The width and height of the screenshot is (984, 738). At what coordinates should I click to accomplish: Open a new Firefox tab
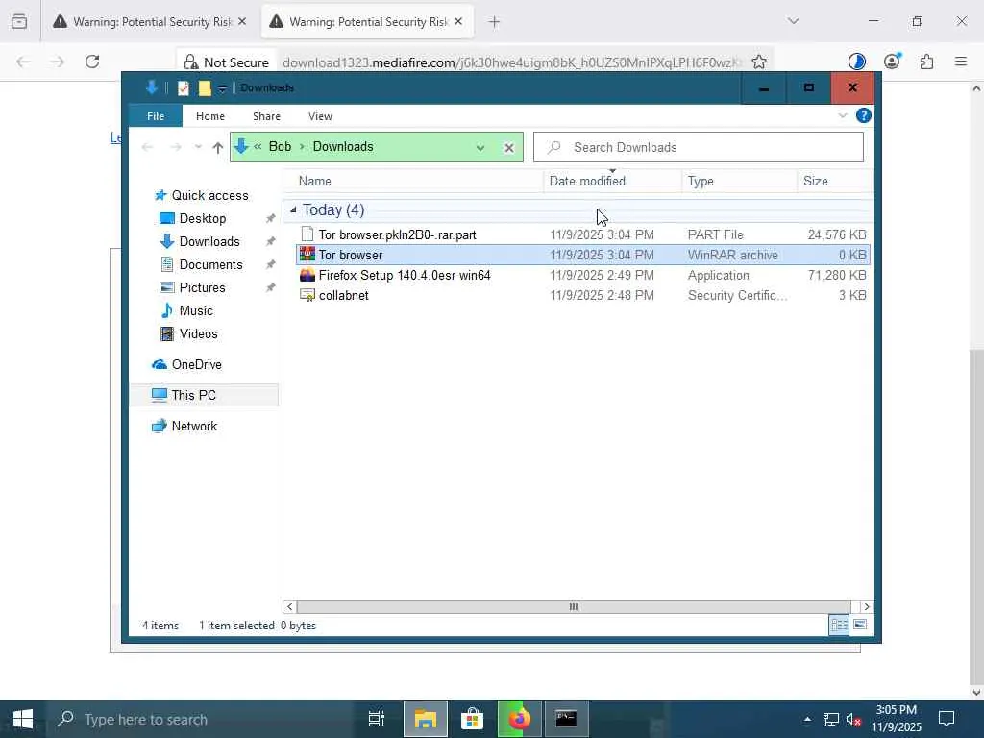495,22
